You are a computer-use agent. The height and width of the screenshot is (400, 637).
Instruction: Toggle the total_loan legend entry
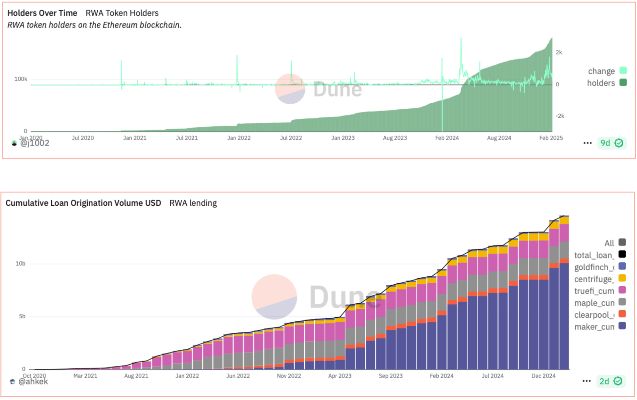(594, 255)
